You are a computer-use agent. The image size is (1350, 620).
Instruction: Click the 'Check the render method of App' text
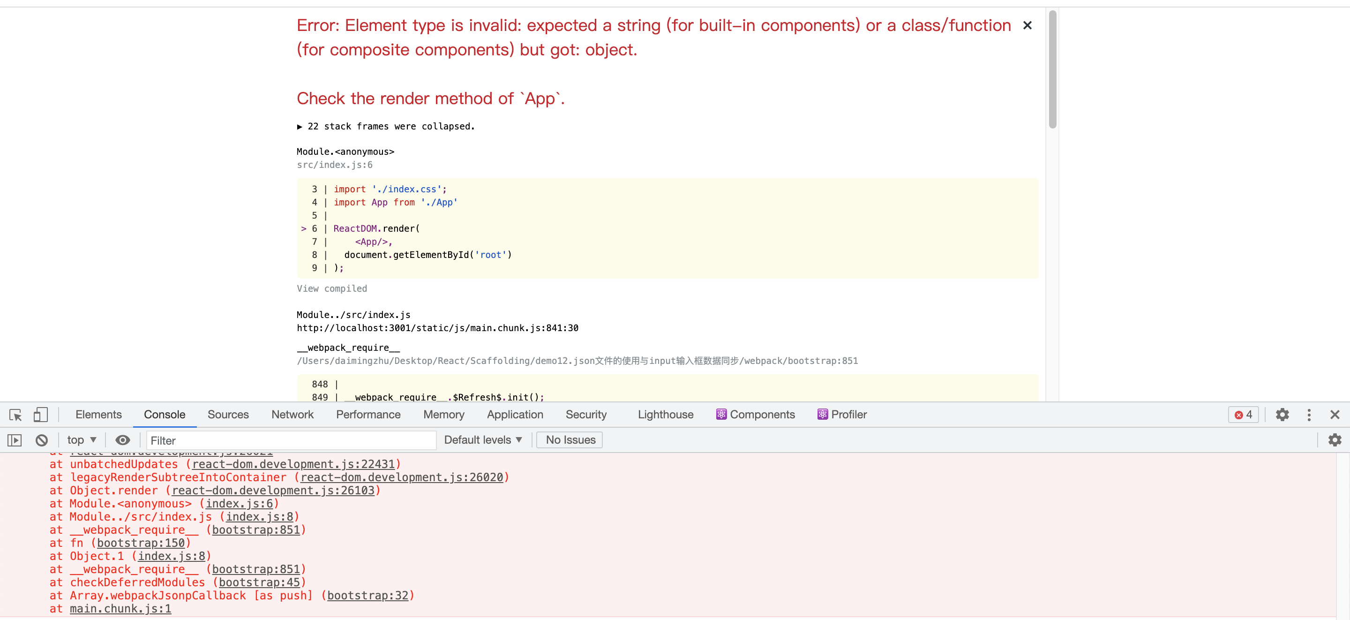(431, 98)
